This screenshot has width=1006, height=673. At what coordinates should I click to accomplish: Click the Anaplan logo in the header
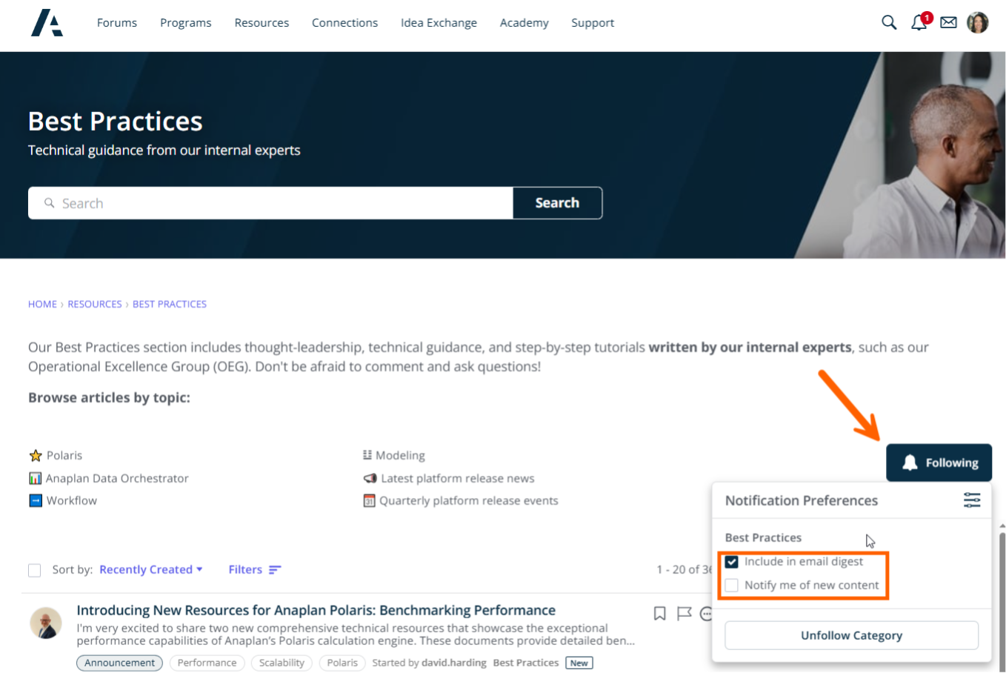coord(47,23)
